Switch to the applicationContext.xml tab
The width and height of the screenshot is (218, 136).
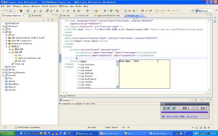[107, 16]
